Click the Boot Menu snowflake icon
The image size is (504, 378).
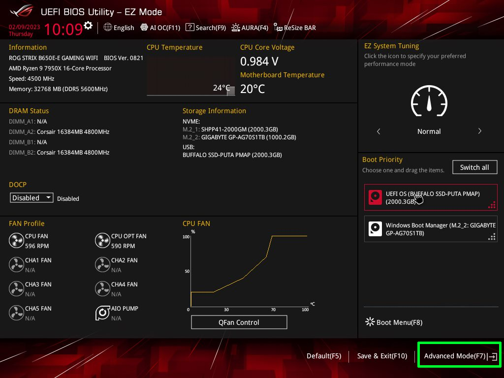(370, 321)
